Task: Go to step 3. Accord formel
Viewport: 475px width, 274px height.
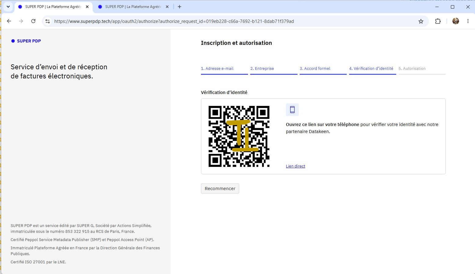Action: click(x=323, y=70)
